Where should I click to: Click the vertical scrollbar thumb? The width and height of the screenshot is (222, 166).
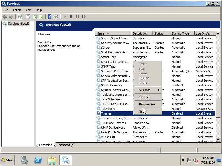[218, 108]
